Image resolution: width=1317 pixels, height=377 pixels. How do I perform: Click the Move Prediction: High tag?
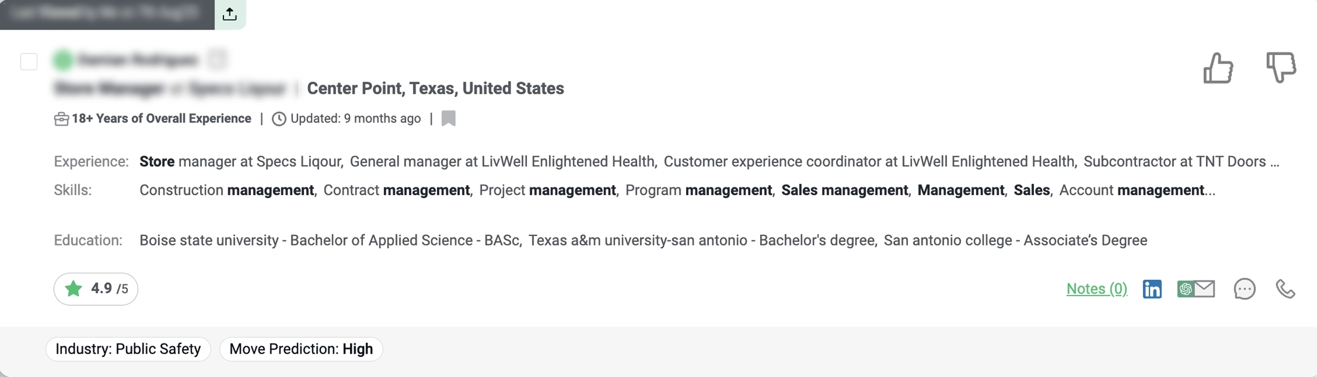click(301, 349)
